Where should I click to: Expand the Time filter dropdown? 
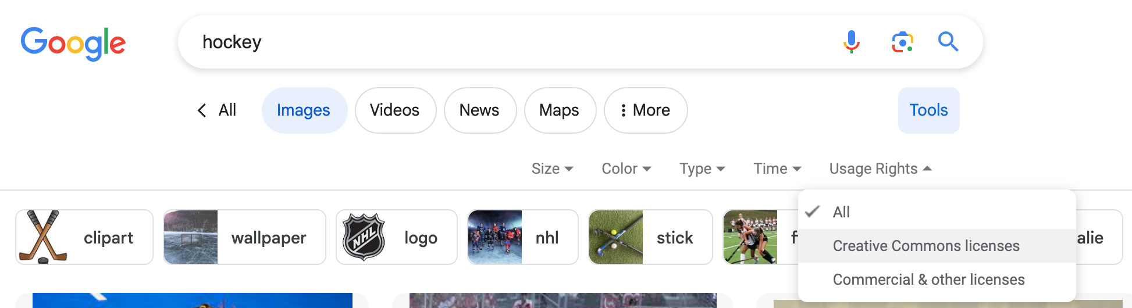(777, 169)
